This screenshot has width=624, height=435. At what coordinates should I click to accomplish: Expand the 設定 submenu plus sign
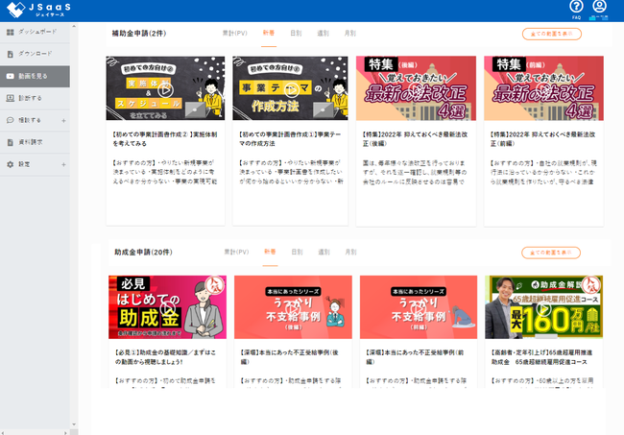63,164
